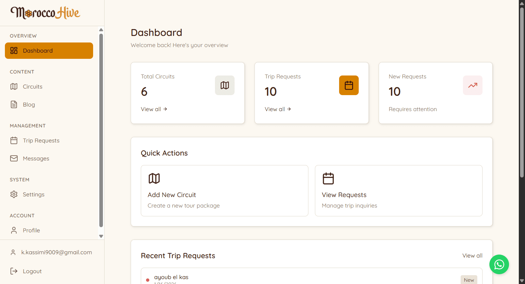Click View all under Total Circuits

click(154, 109)
